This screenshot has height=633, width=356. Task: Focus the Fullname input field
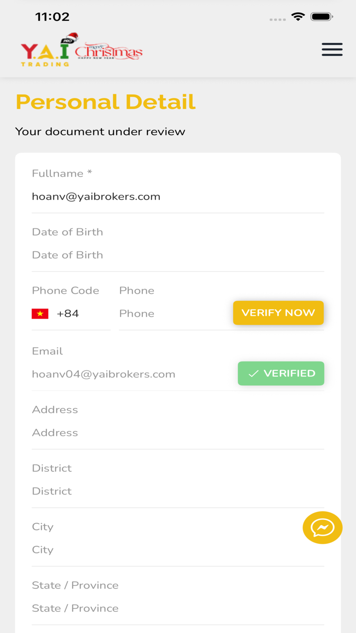click(x=178, y=197)
